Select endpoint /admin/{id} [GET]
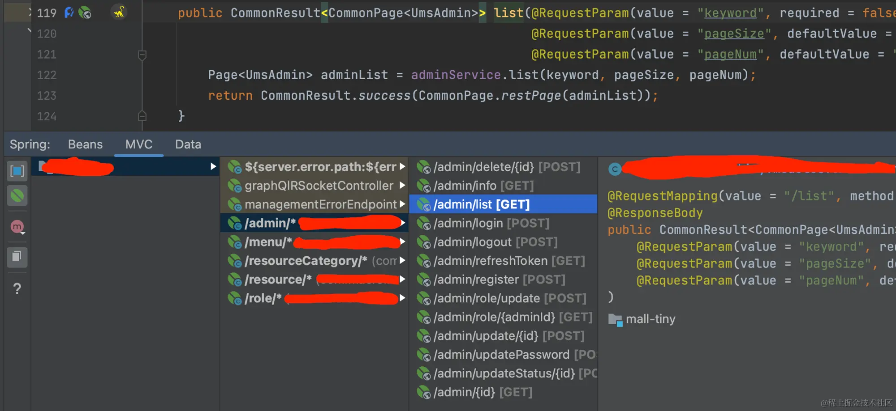This screenshot has width=896, height=411. pos(503,392)
